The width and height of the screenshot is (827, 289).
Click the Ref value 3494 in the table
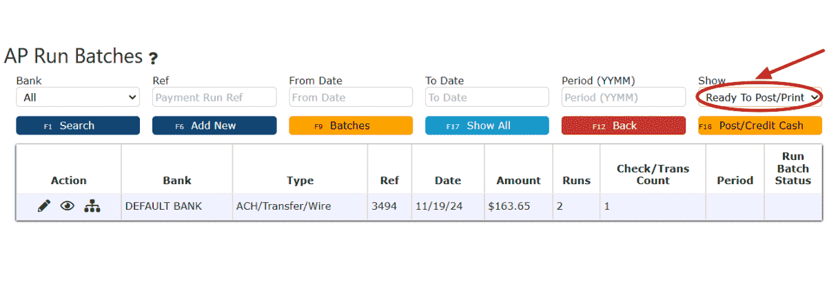(385, 206)
